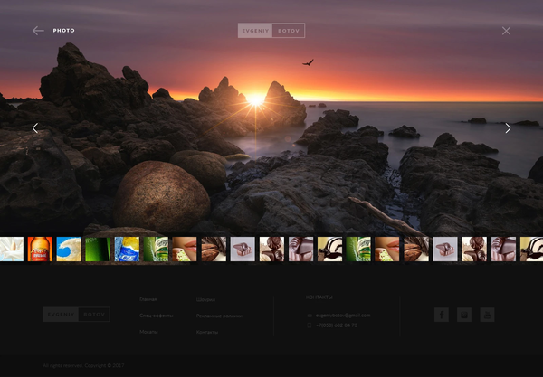Open the Facebook social icon in the footer
This screenshot has width=543, height=377.
pyautogui.click(x=442, y=315)
